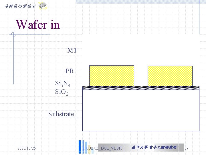
Task: Click the SiO2 layer label
Action: (x=62, y=92)
